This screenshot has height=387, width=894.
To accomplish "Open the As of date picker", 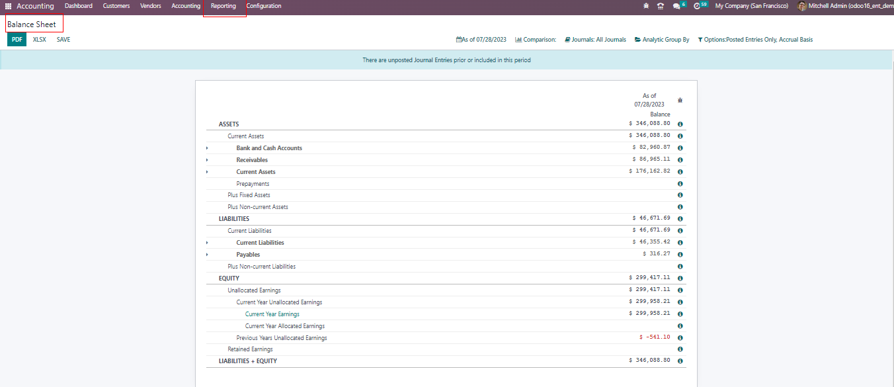I will [481, 40].
